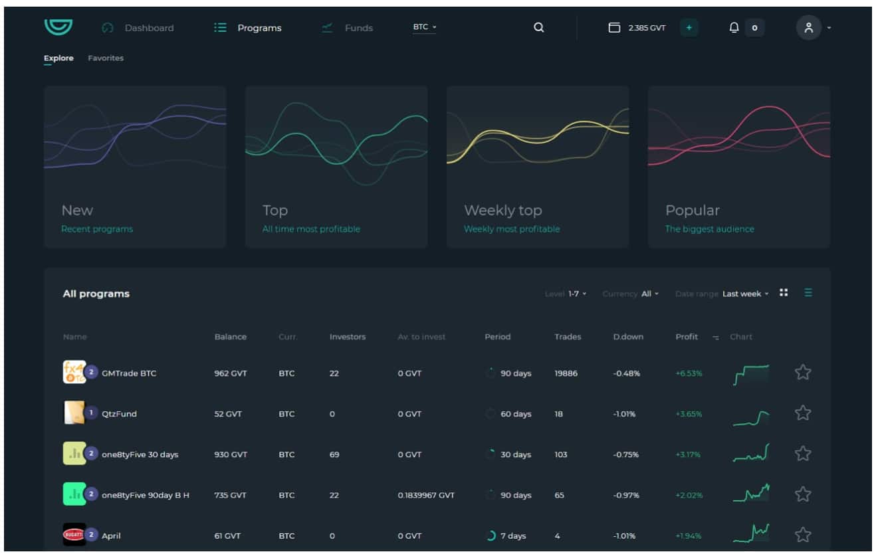Viewport: 878px width, 560px height.
Task: Open the notifications bell icon
Action: pos(734,27)
